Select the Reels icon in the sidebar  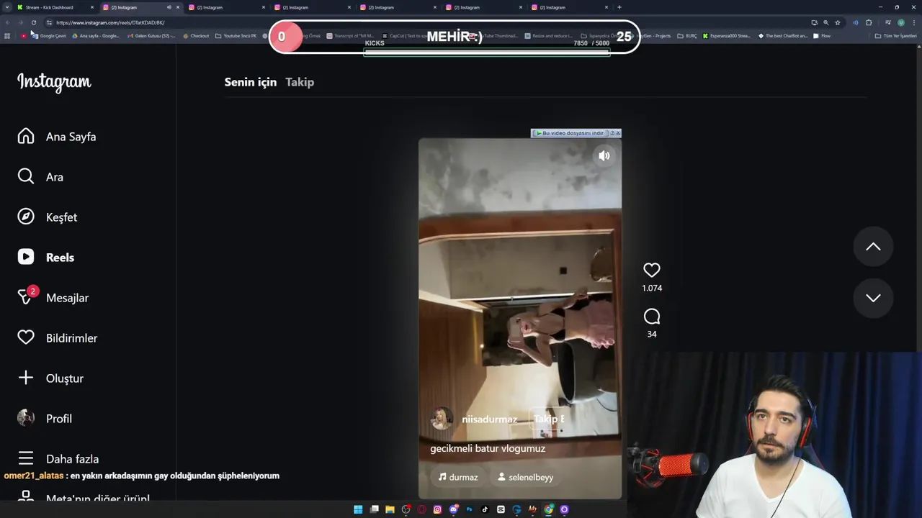(x=26, y=258)
